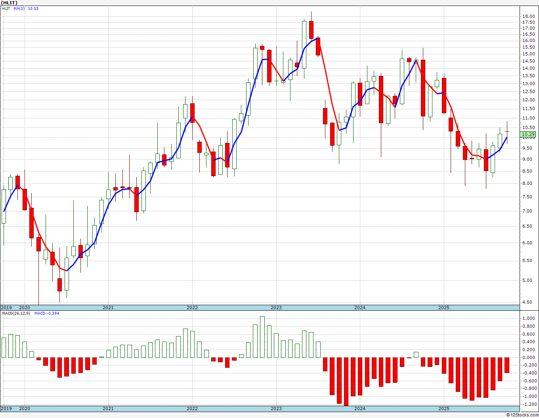Screen dimensions: 539x418
Task: Click the MACD(26,12,9) indicator label
Action: click(x=16, y=313)
